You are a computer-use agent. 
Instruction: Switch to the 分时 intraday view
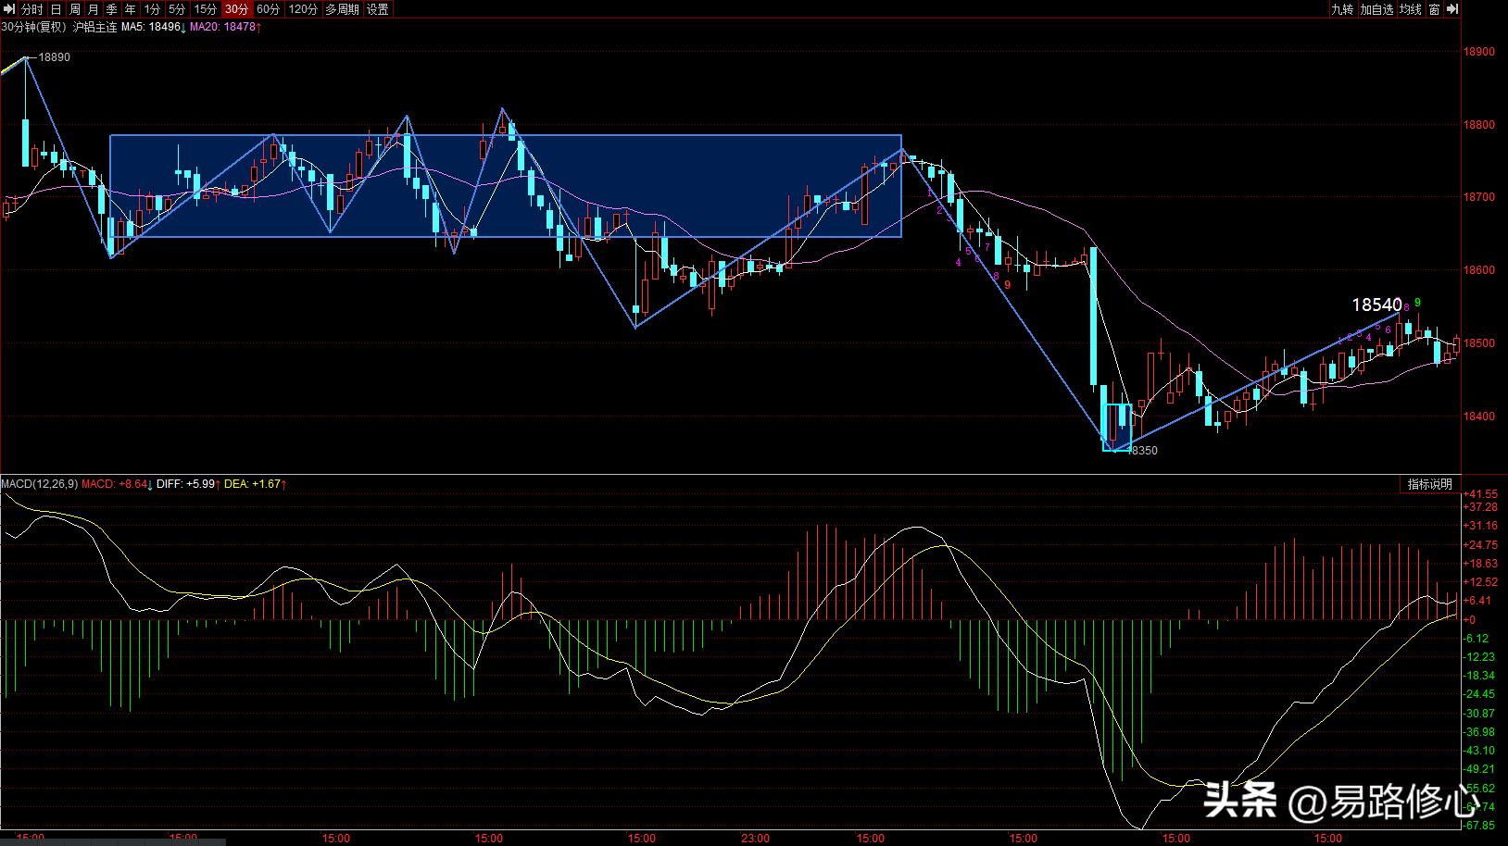(x=31, y=9)
